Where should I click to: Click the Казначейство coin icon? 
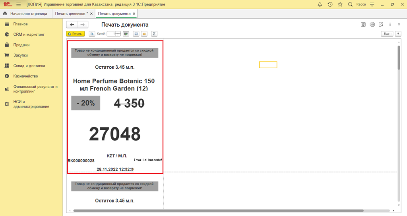click(7, 76)
